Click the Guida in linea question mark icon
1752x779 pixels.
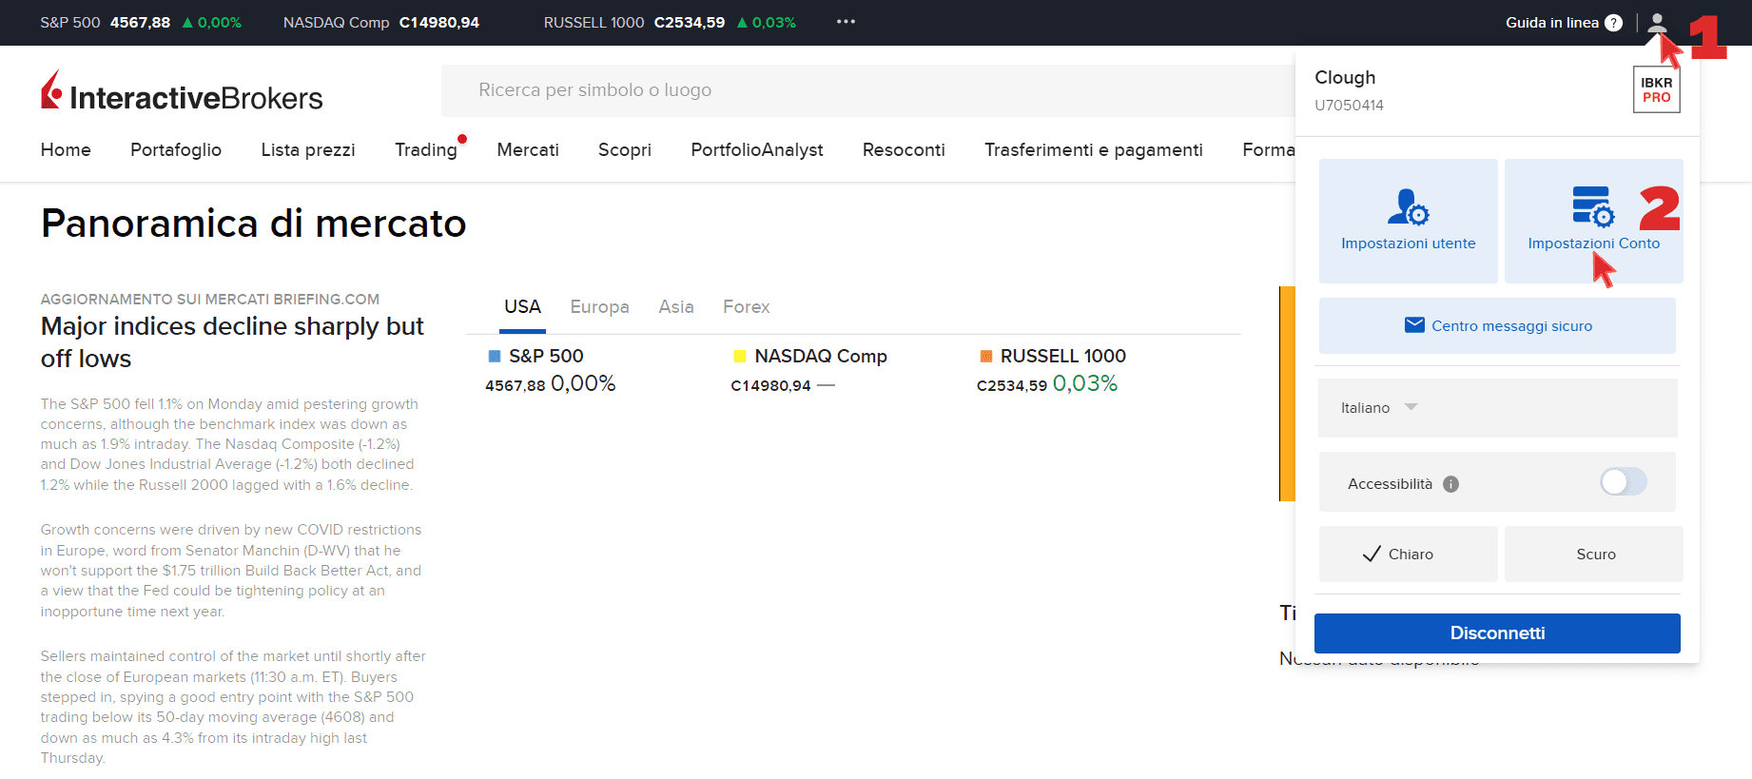coord(1613,23)
